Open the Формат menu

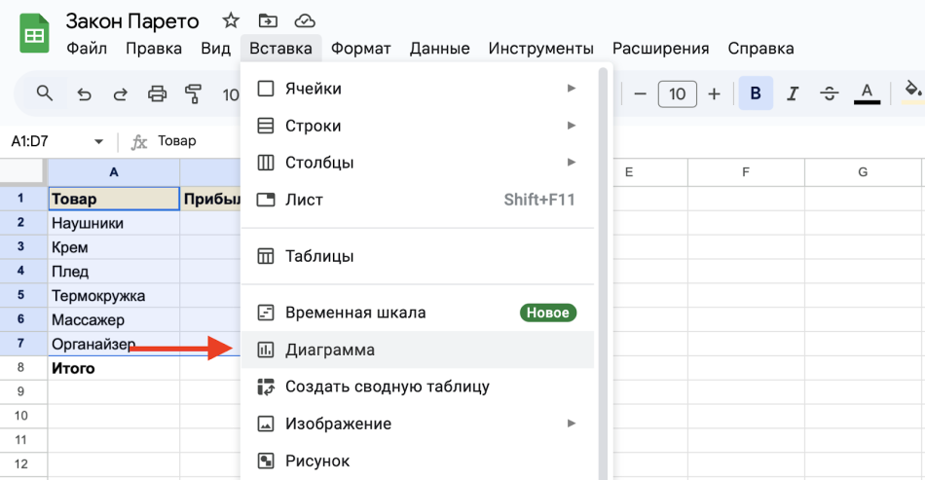click(x=360, y=48)
